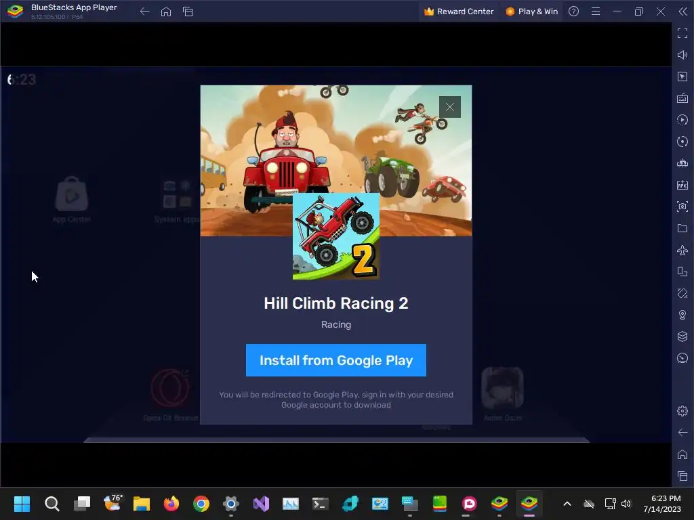The image size is (694, 520).
Task: Click the eco mode gauge icon
Action: coord(682,358)
